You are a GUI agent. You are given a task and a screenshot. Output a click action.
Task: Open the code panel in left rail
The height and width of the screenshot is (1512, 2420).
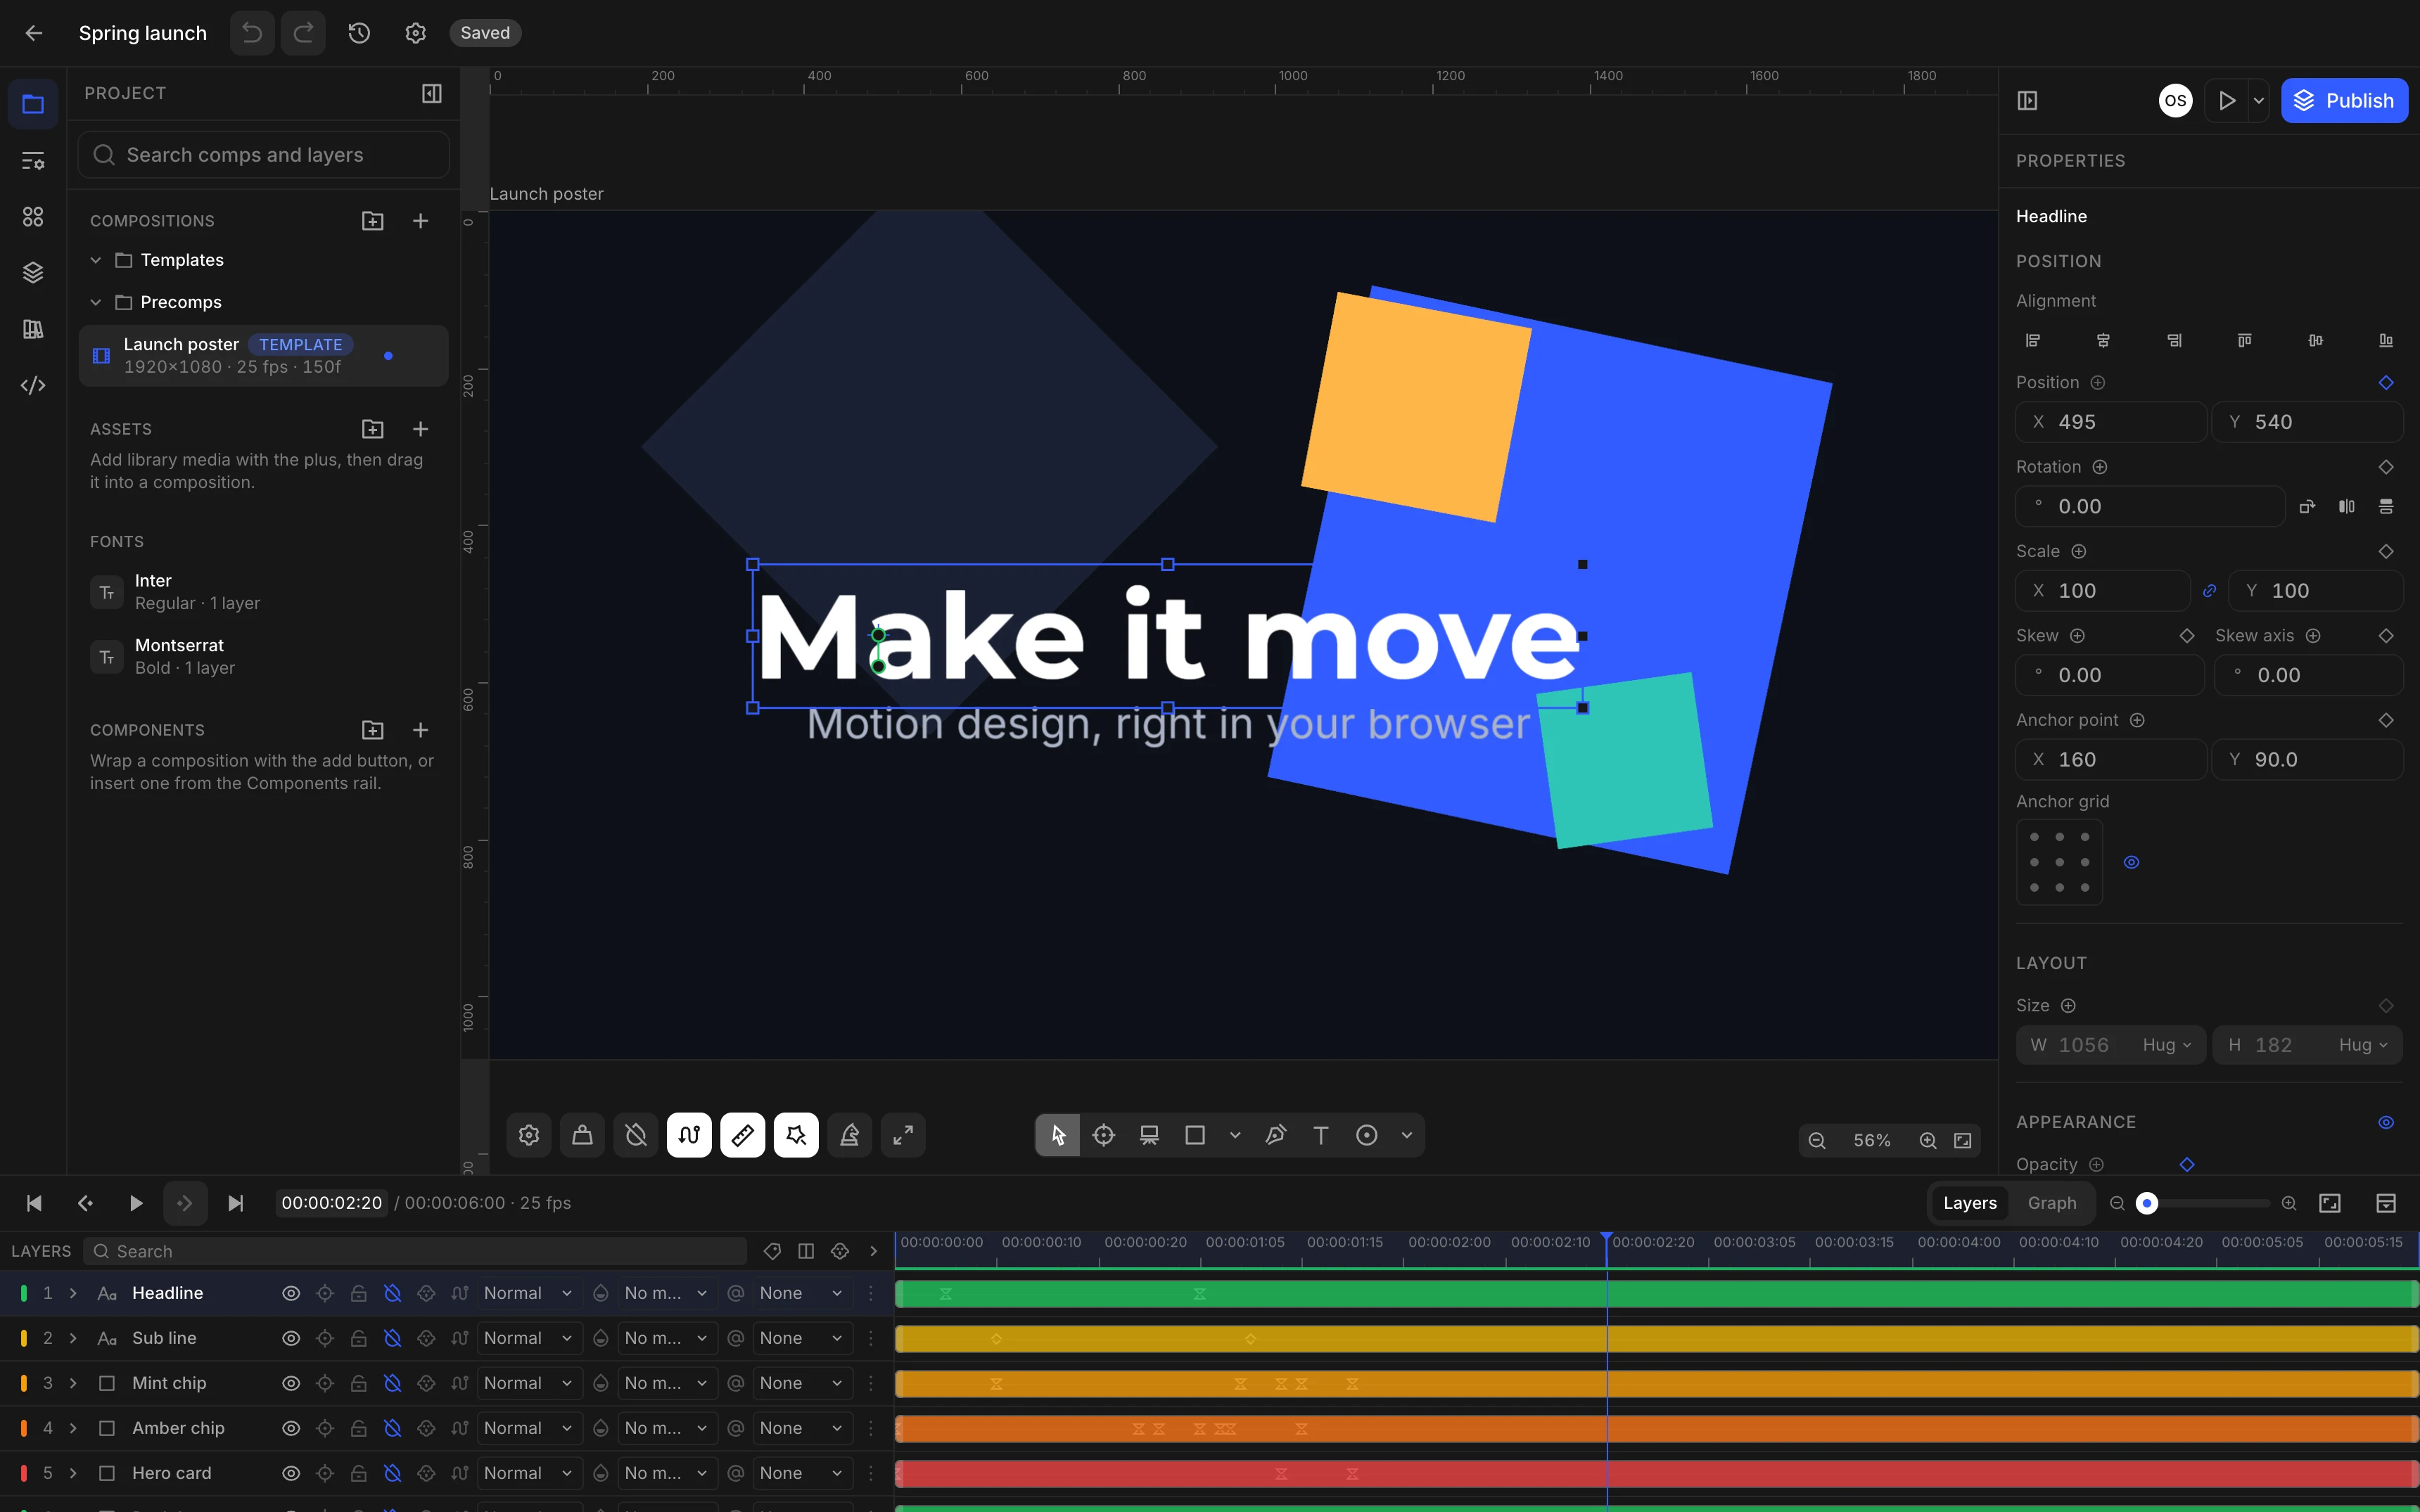(33, 385)
